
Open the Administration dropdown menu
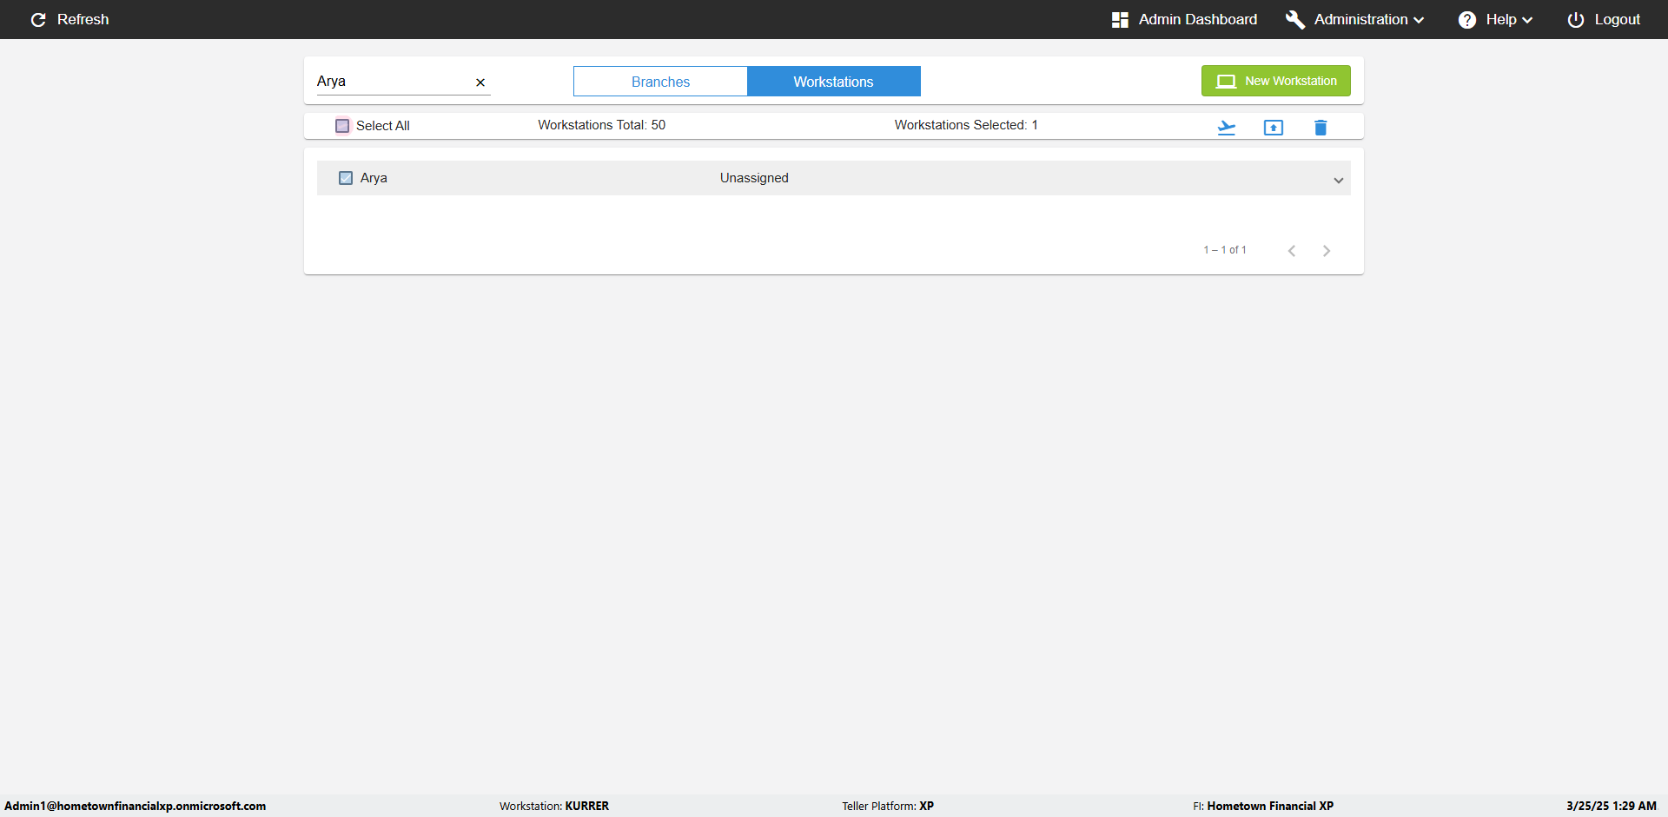point(1355,19)
